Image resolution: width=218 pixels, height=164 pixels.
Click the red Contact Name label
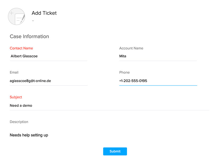click(x=21, y=48)
